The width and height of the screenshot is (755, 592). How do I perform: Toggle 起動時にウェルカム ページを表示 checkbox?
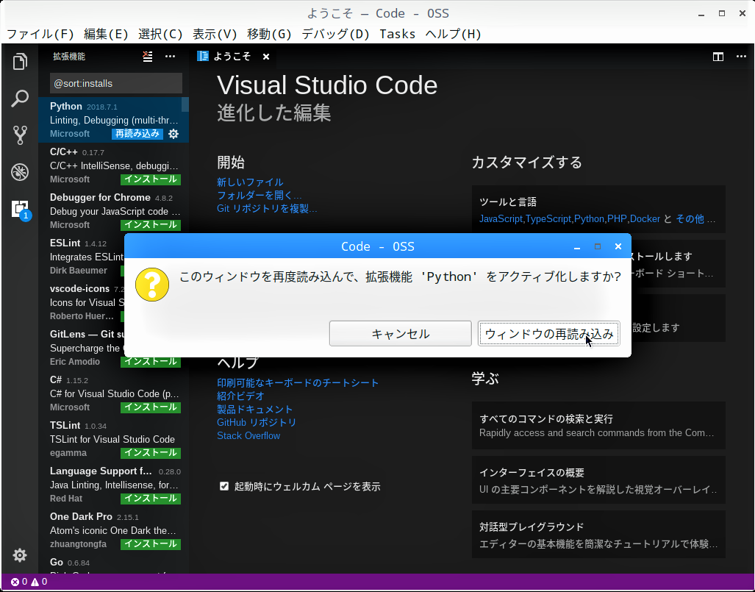[x=224, y=486]
